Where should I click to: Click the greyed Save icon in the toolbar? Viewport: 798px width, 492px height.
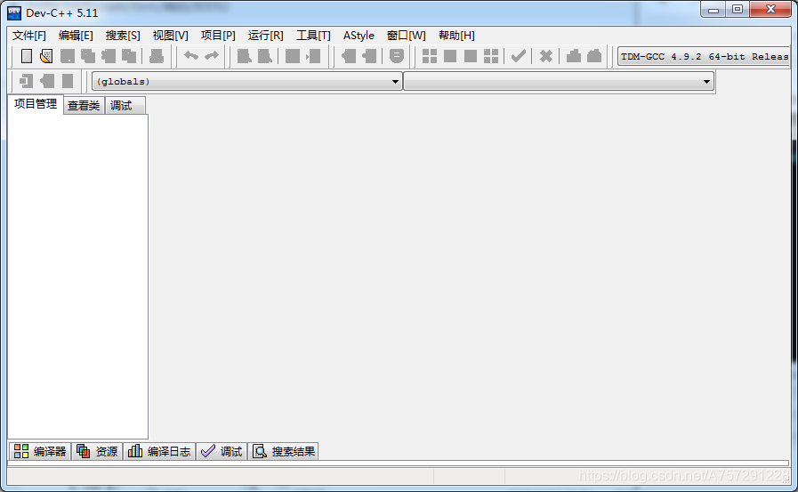pyautogui.click(x=68, y=55)
